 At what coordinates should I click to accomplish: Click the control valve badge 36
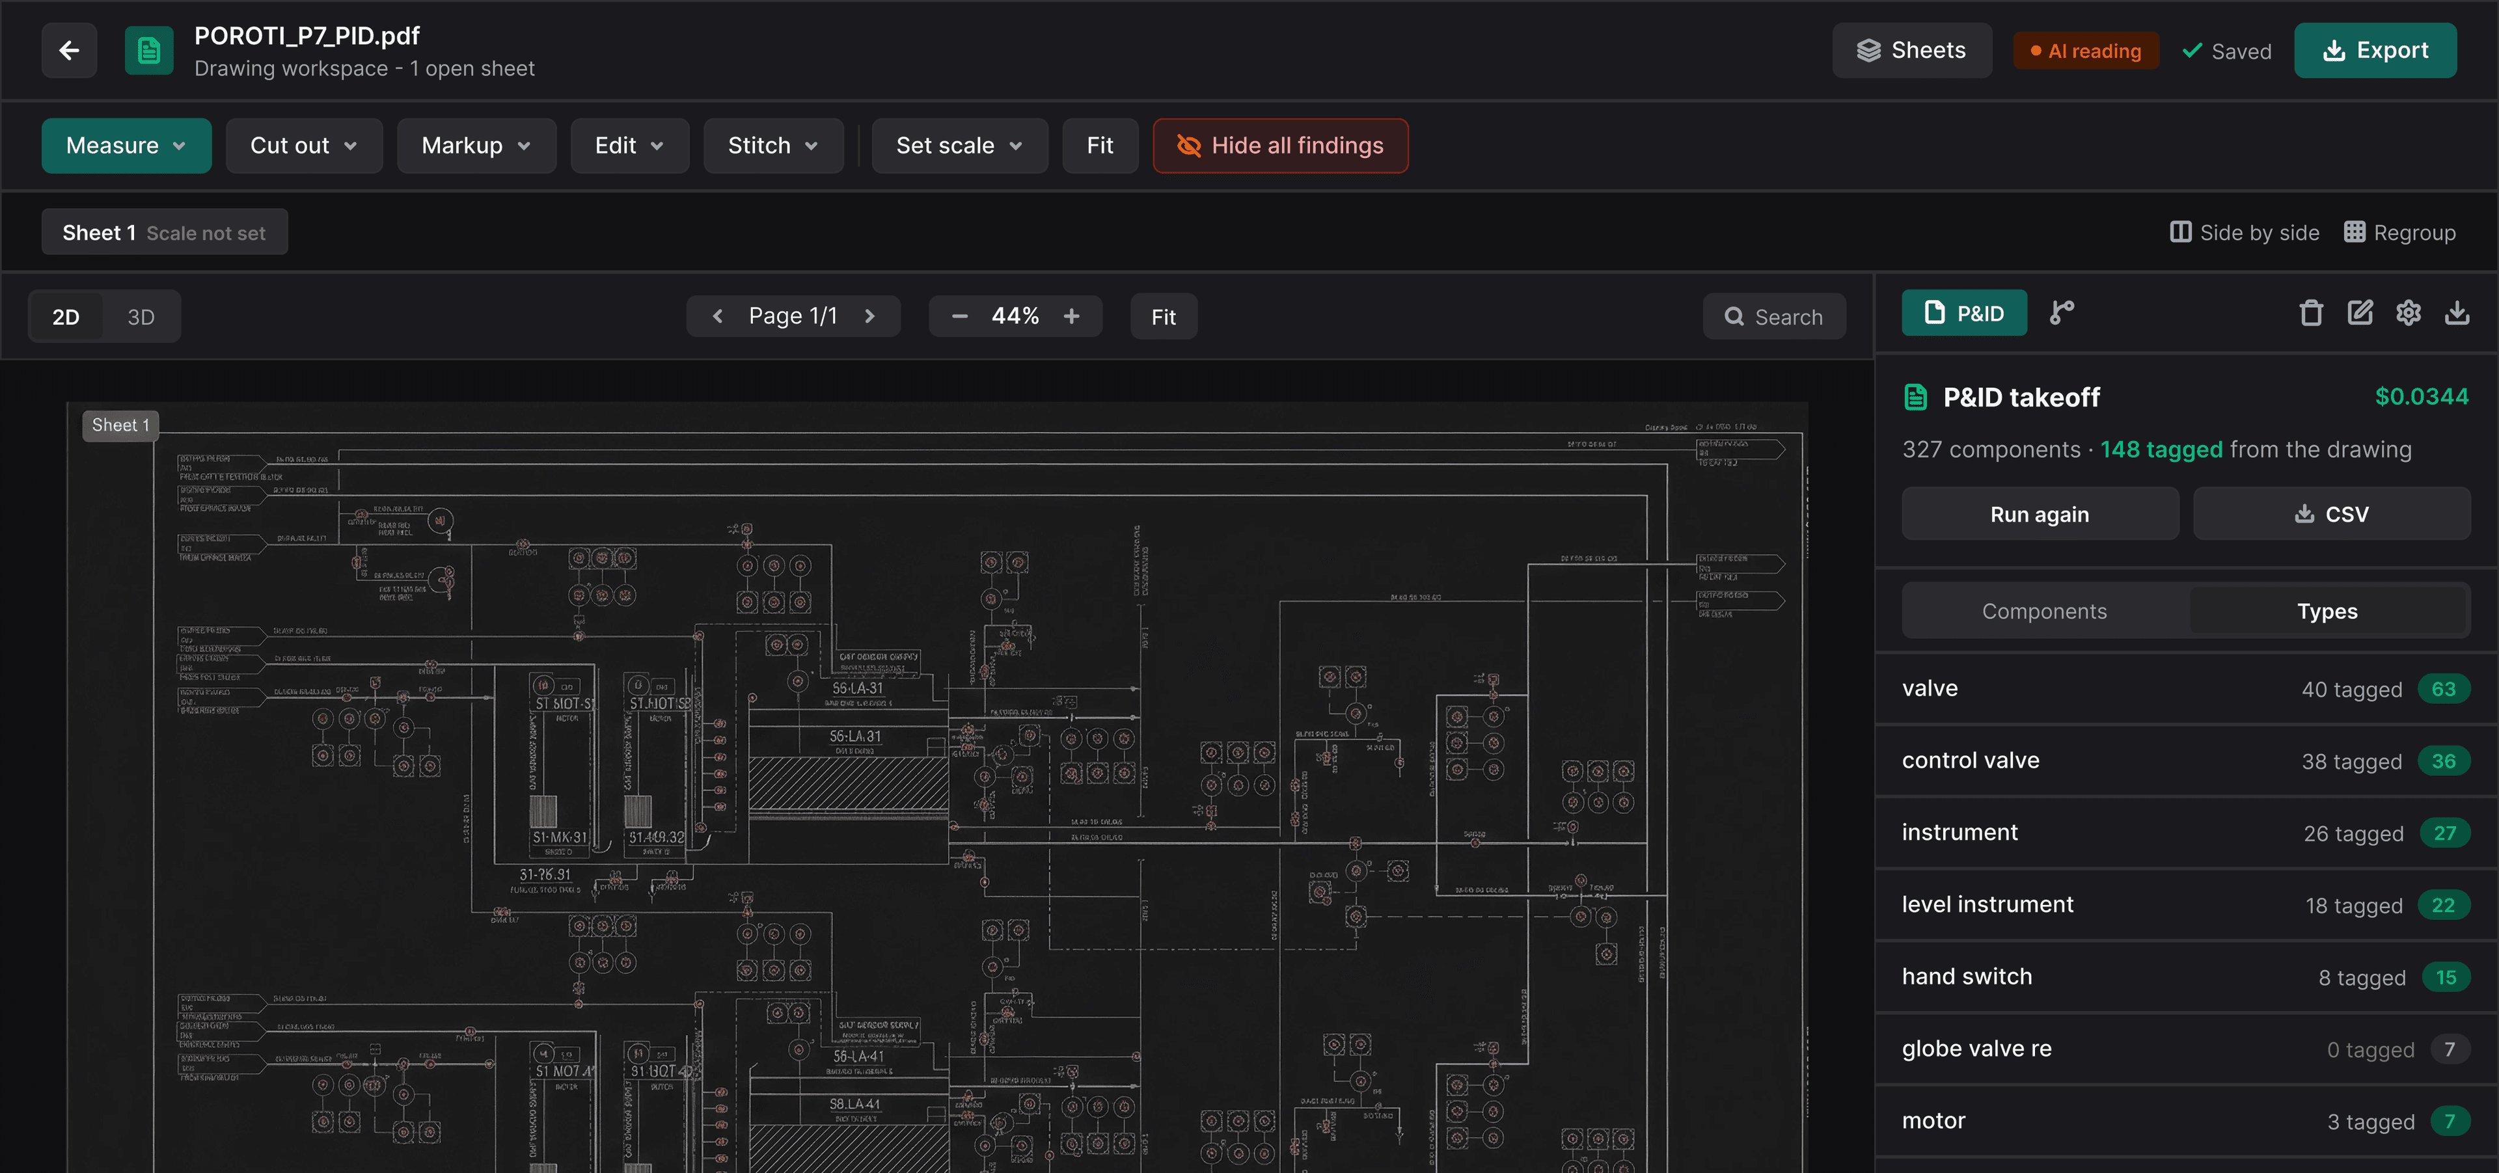pyautogui.click(x=2443, y=761)
